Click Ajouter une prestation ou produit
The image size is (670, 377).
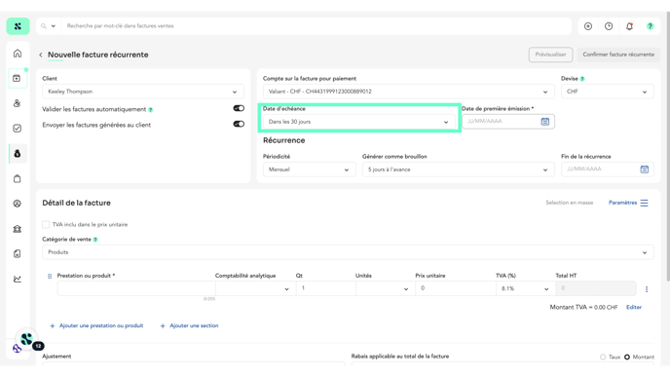(x=96, y=325)
